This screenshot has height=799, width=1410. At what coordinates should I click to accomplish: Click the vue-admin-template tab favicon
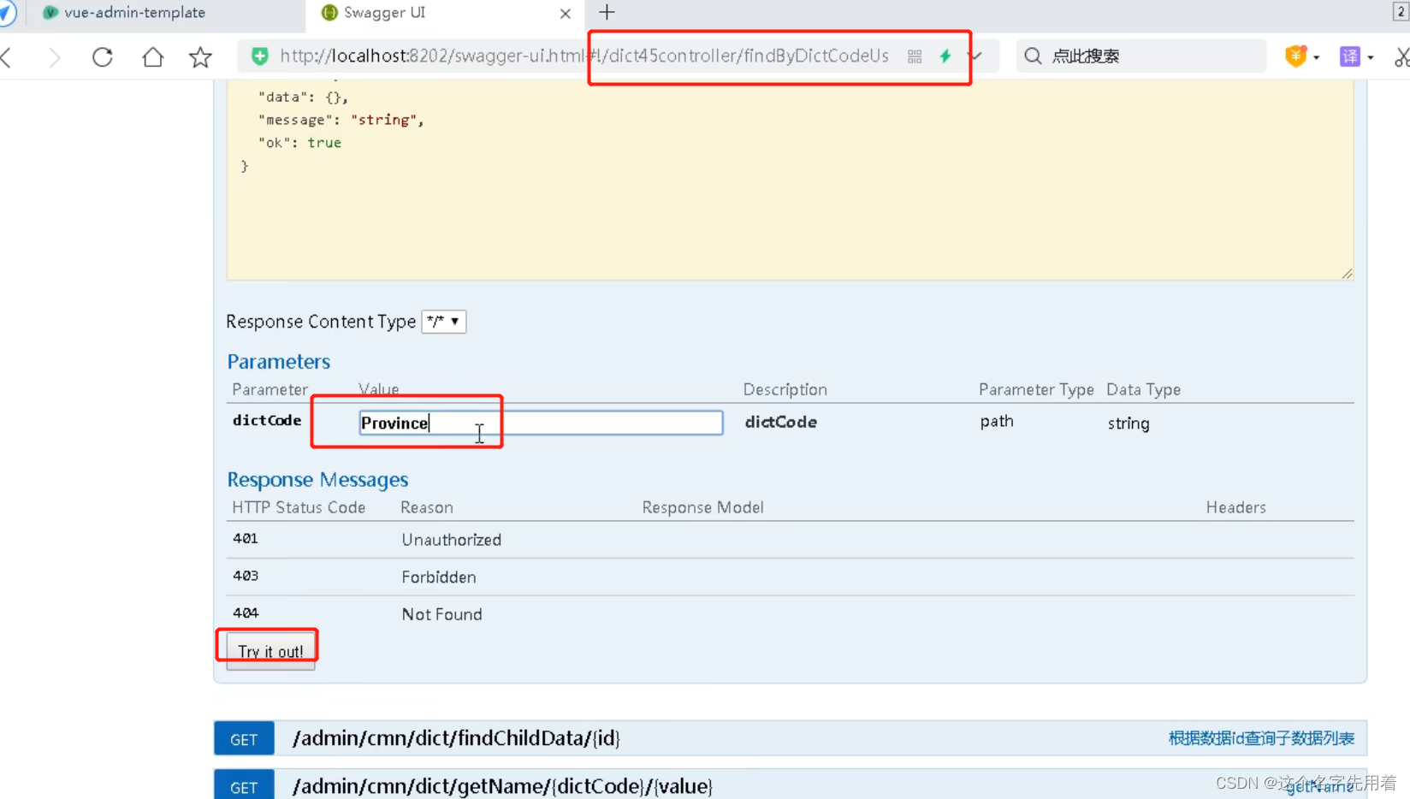(x=50, y=13)
